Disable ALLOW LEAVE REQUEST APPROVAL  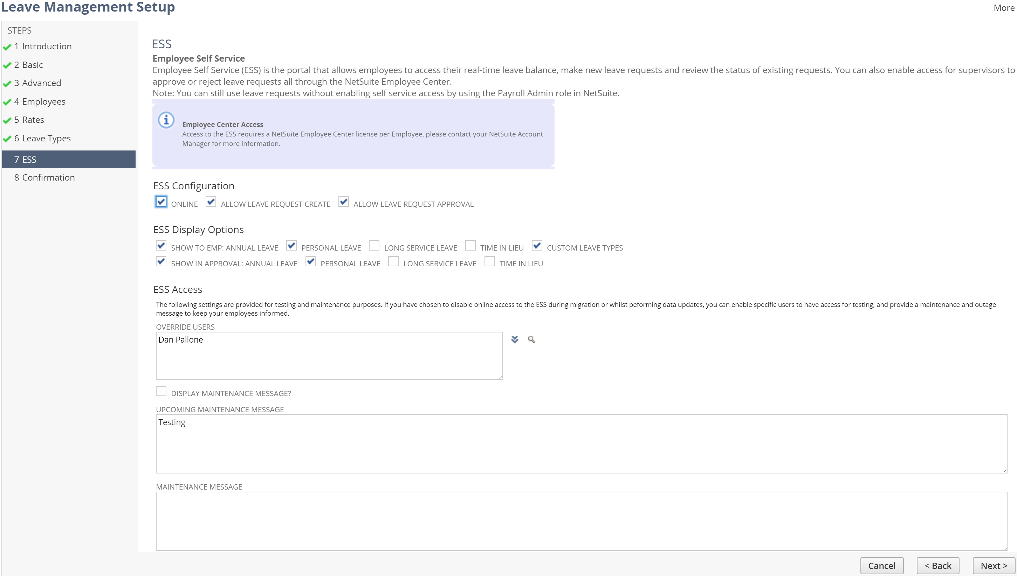343,202
